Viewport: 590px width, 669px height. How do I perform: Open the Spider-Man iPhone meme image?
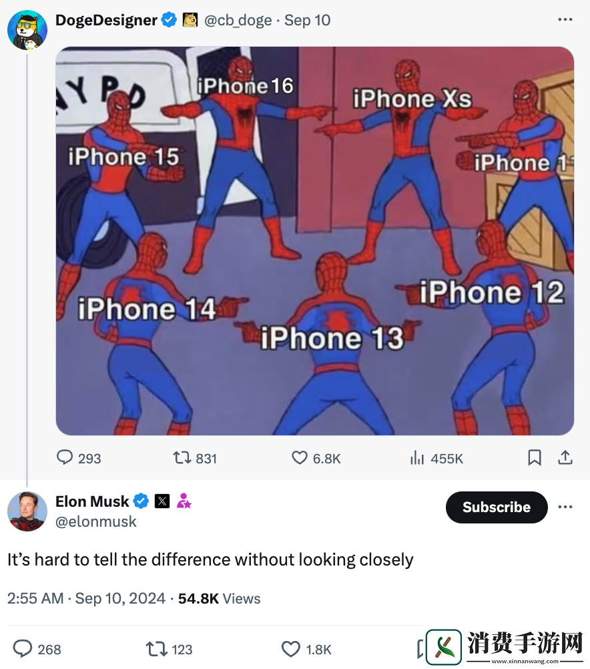pyautogui.click(x=314, y=240)
